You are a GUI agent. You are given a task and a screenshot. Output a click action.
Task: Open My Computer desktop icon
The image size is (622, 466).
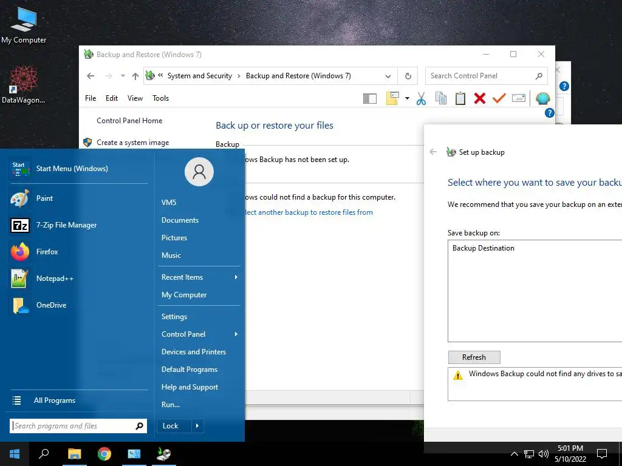[24, 24]
